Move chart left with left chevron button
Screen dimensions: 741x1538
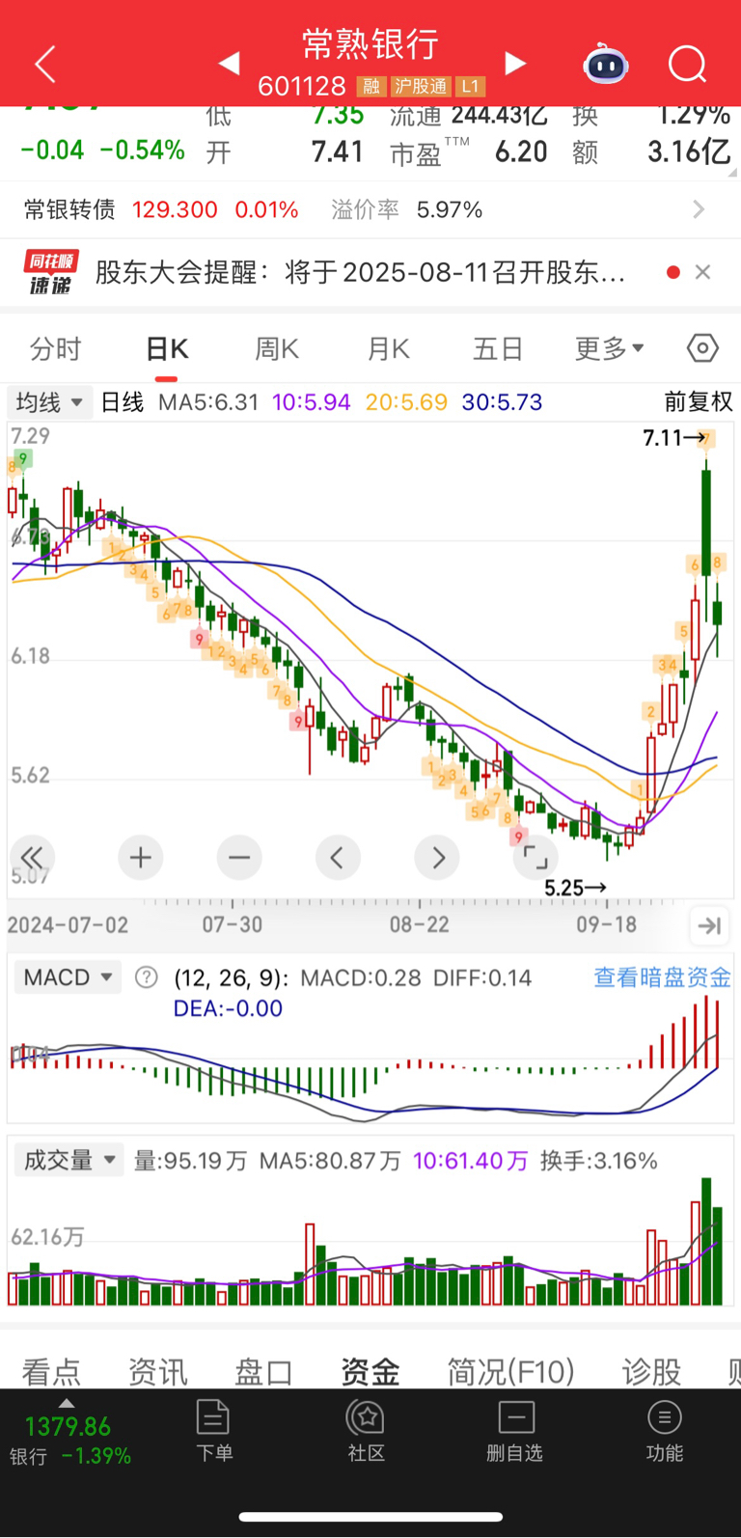pos(338,857)
